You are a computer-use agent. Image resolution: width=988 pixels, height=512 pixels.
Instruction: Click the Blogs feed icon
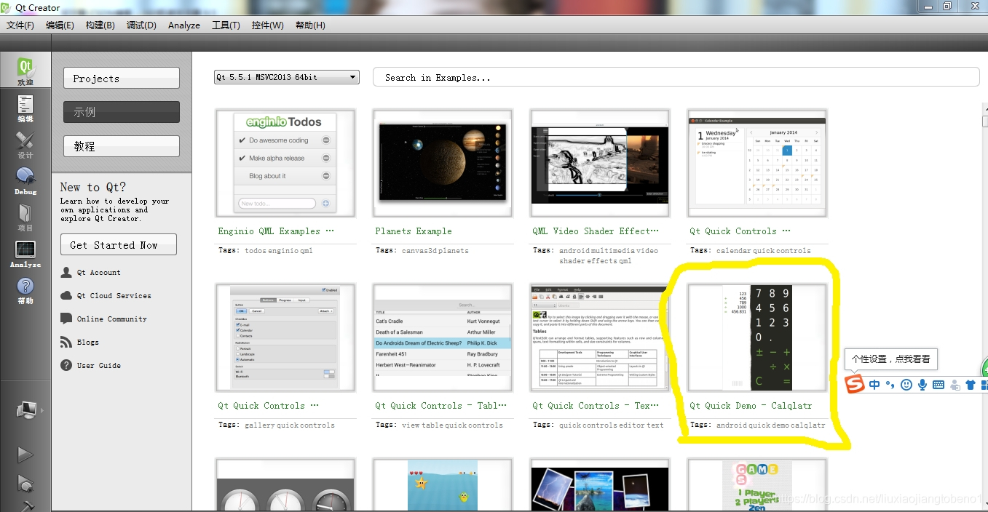point(66,343)
